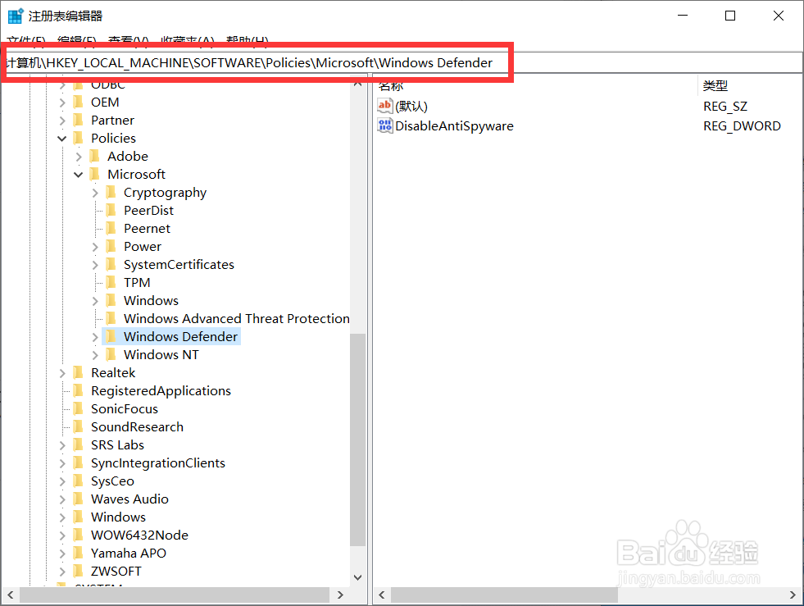
Task: Expand the OEM key
Action: click(x=62, y=103)
